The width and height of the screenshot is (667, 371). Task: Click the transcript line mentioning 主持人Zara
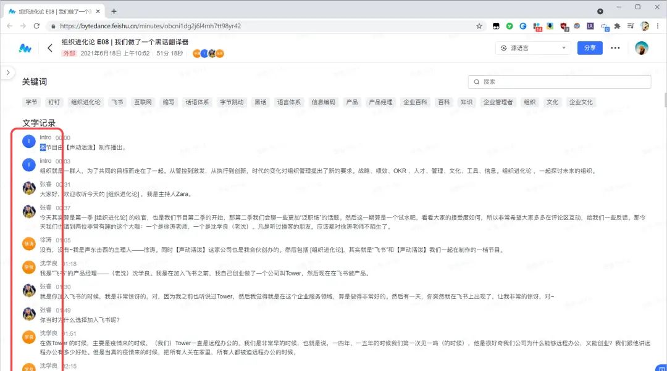click(116, 194)
